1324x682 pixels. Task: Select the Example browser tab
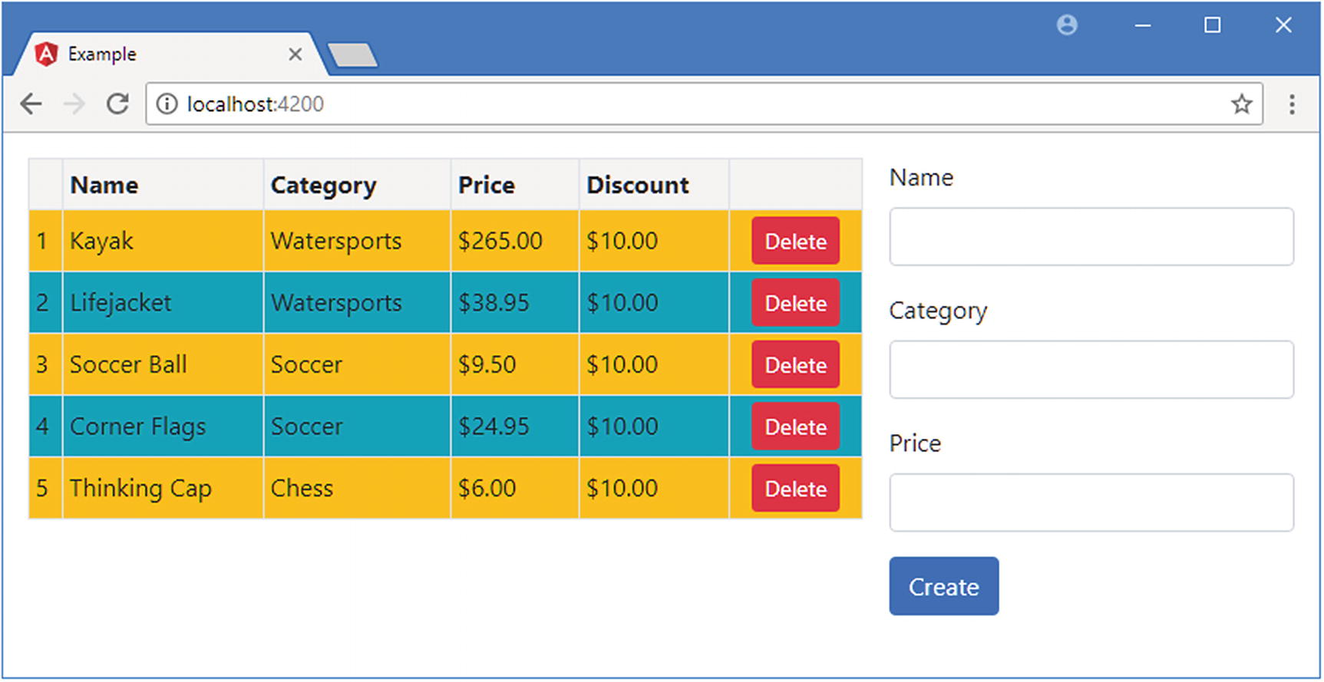tap(154, 54)
